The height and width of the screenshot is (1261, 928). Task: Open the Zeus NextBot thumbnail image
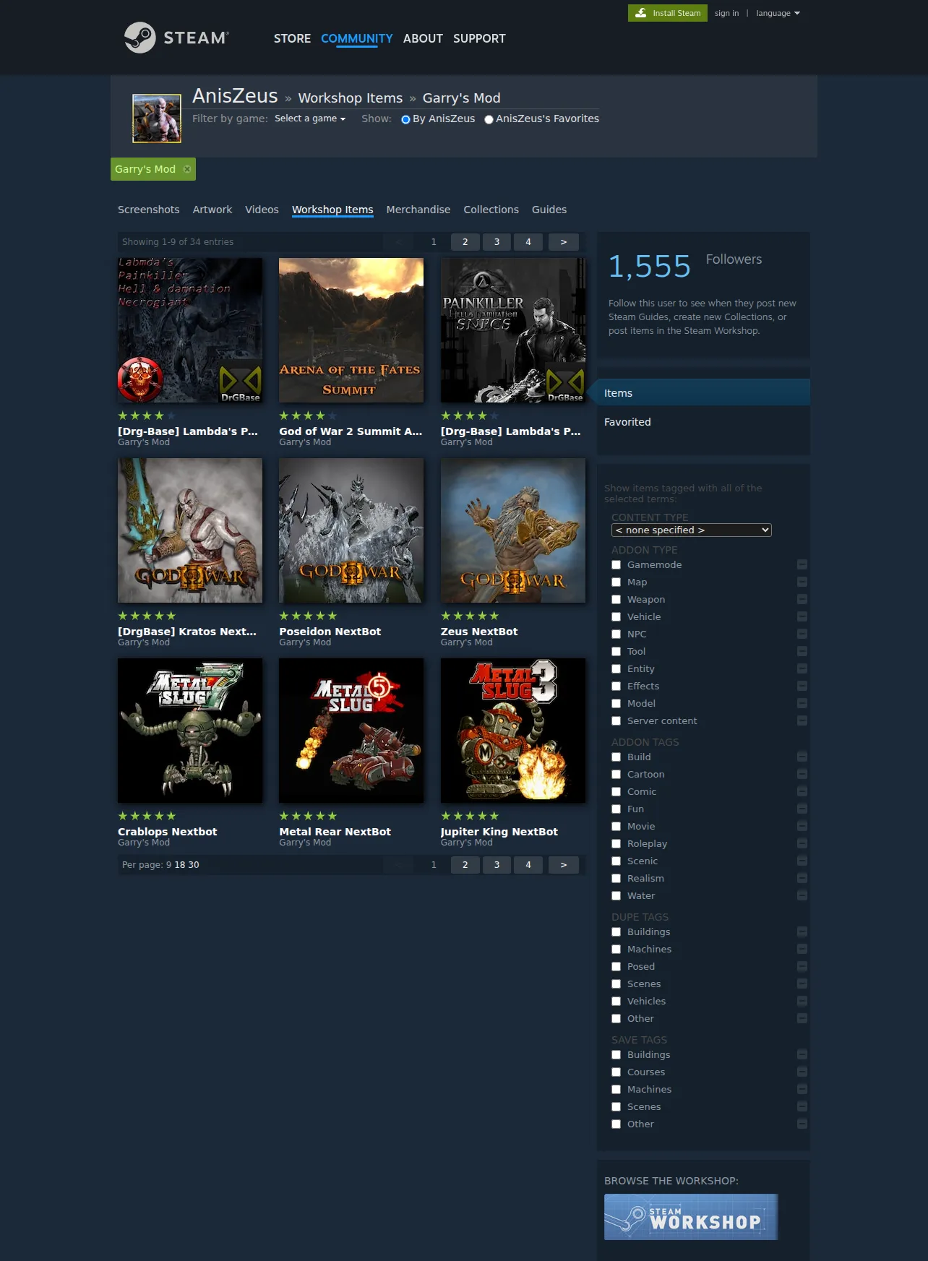(x=513, y=530)
